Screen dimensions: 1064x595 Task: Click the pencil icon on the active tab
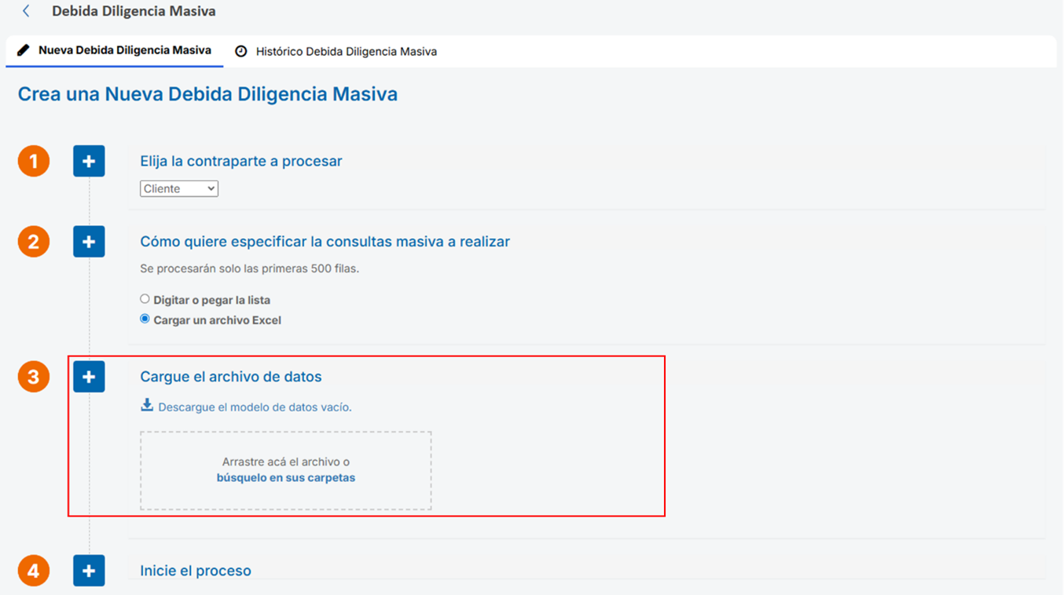click(x=22, y=50)
